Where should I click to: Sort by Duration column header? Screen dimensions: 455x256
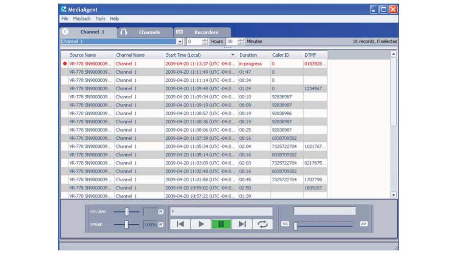(254, 55)
